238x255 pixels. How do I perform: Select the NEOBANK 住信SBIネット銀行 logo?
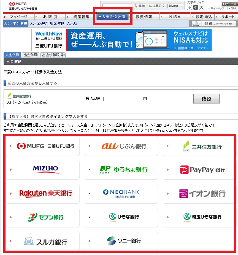pos(121,193)
